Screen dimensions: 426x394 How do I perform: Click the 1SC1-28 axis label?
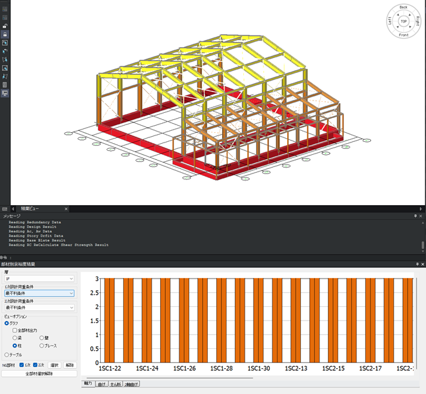221,368
